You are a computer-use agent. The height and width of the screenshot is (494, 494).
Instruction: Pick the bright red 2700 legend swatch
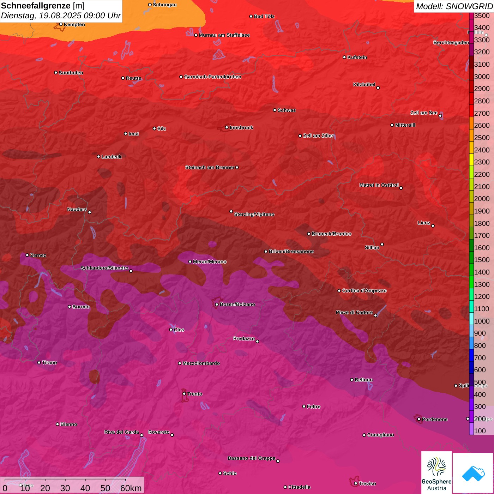pyautogui.click(x=471, y=110)
